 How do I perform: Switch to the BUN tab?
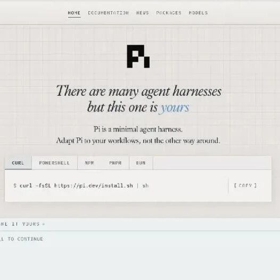(141, 163)
